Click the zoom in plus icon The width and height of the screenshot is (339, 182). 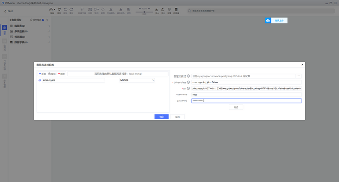click(149, 9)
